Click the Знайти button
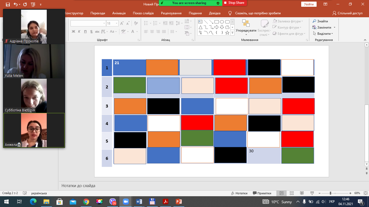 (320, 21)
